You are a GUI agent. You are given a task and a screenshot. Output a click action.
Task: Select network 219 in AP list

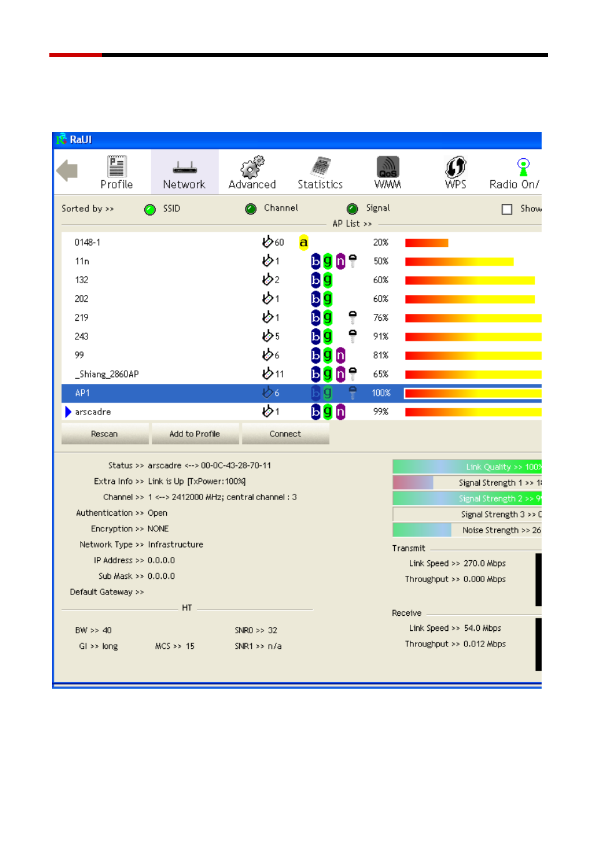[x=302, y=318]
